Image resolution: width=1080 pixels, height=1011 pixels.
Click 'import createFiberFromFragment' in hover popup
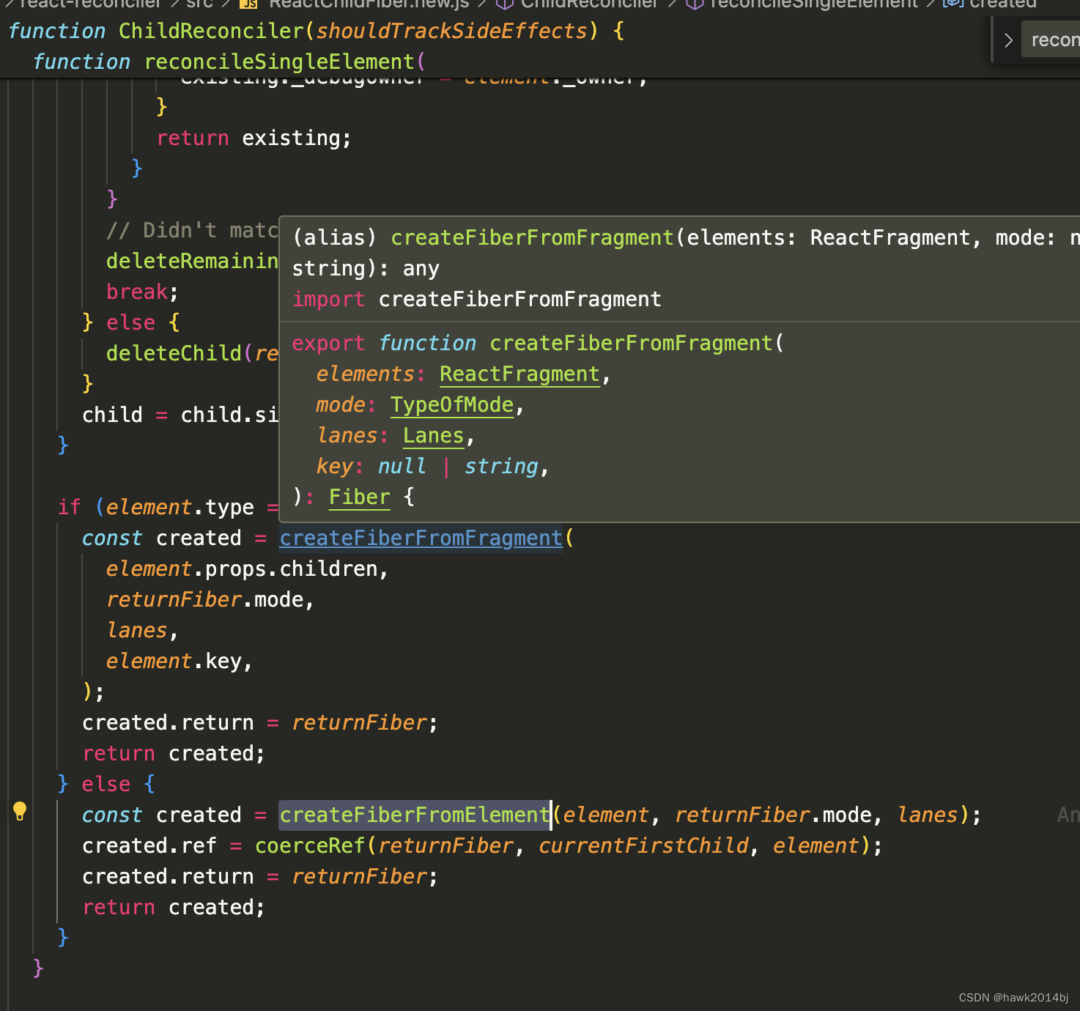[477, 300]
